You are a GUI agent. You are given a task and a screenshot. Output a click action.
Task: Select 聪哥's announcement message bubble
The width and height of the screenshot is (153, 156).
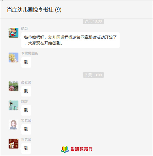coord(70,40)
